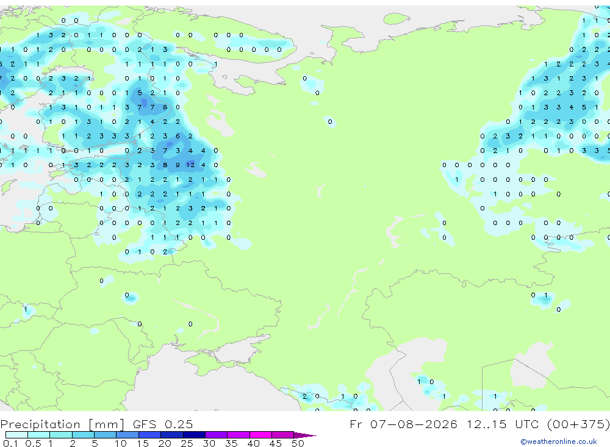This screenshot has height=447, width=610.
Task: Click the legend label '35'
Action: (231, 443)
